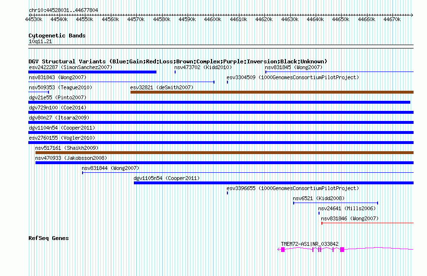This screenshot has width=427, height=276.
Task: Click the Cytogenetic Bands track title
Action: click(x=57, y=36)
